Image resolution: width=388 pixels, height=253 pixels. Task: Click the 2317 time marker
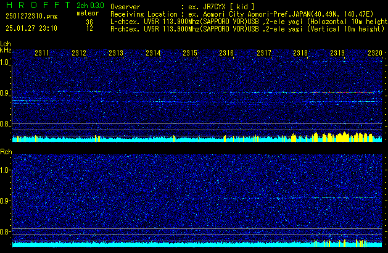tap(264, 53)
